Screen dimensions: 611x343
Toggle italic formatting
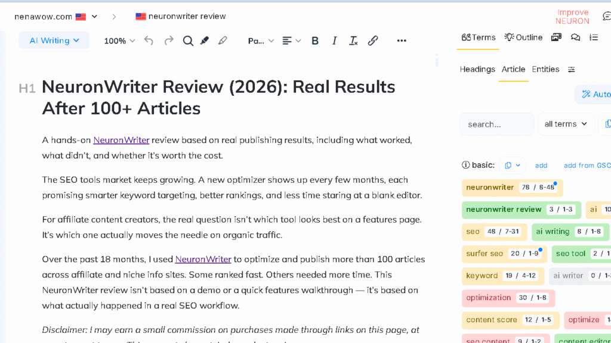[334, 40]
